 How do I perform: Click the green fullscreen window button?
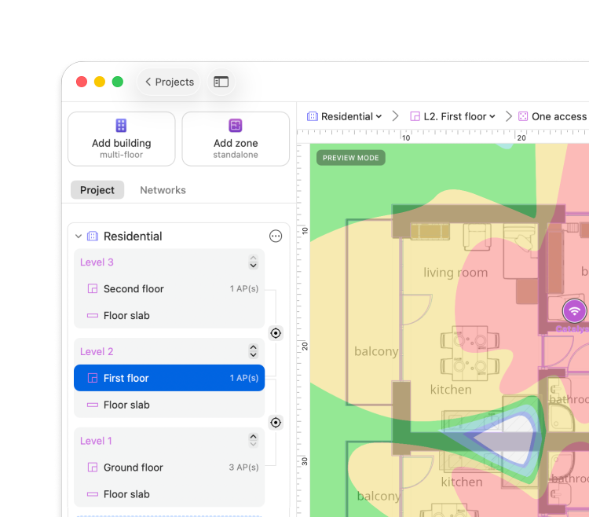[x=118, y=82]
